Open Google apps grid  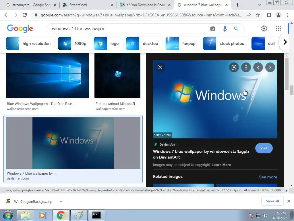coord(278,28)
